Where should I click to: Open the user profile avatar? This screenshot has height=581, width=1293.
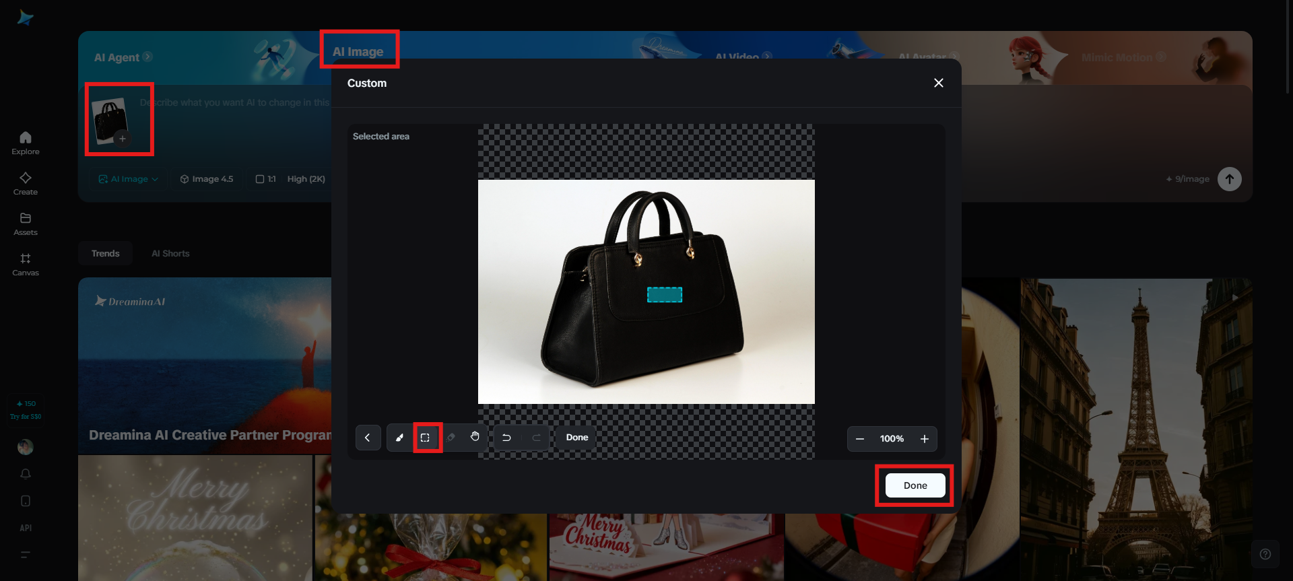(x=26, y=447)
